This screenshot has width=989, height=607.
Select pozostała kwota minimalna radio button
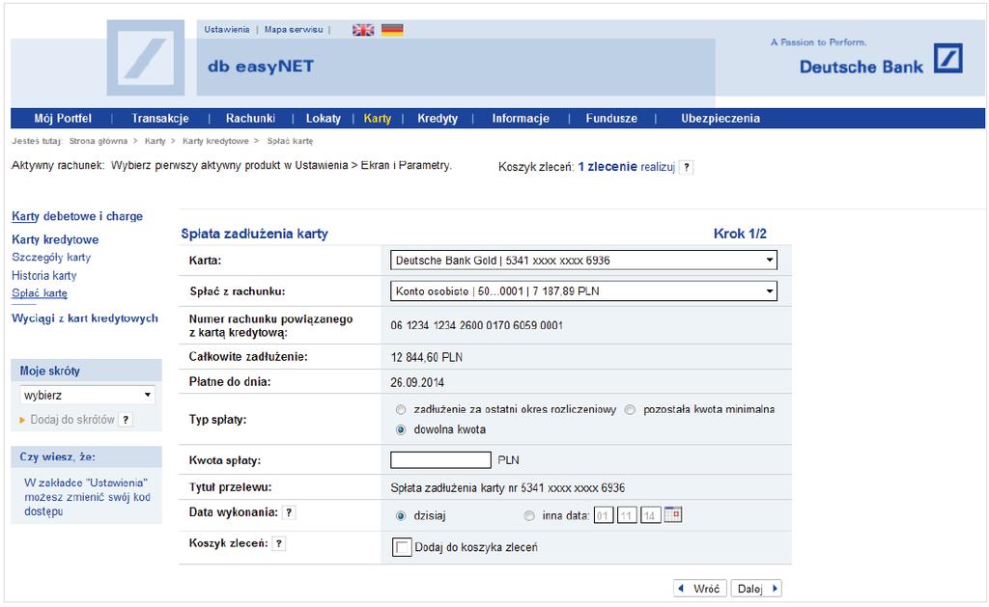[x=630, y=410]
